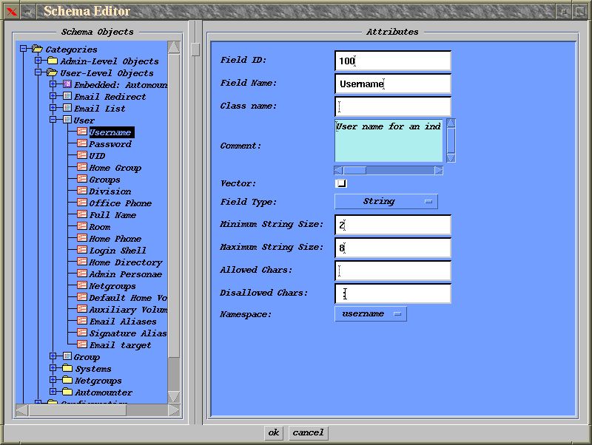This screenshot has width=592, height=445.
Task: Select Auxiliary Volum tree item
Action: coord(127,310)
